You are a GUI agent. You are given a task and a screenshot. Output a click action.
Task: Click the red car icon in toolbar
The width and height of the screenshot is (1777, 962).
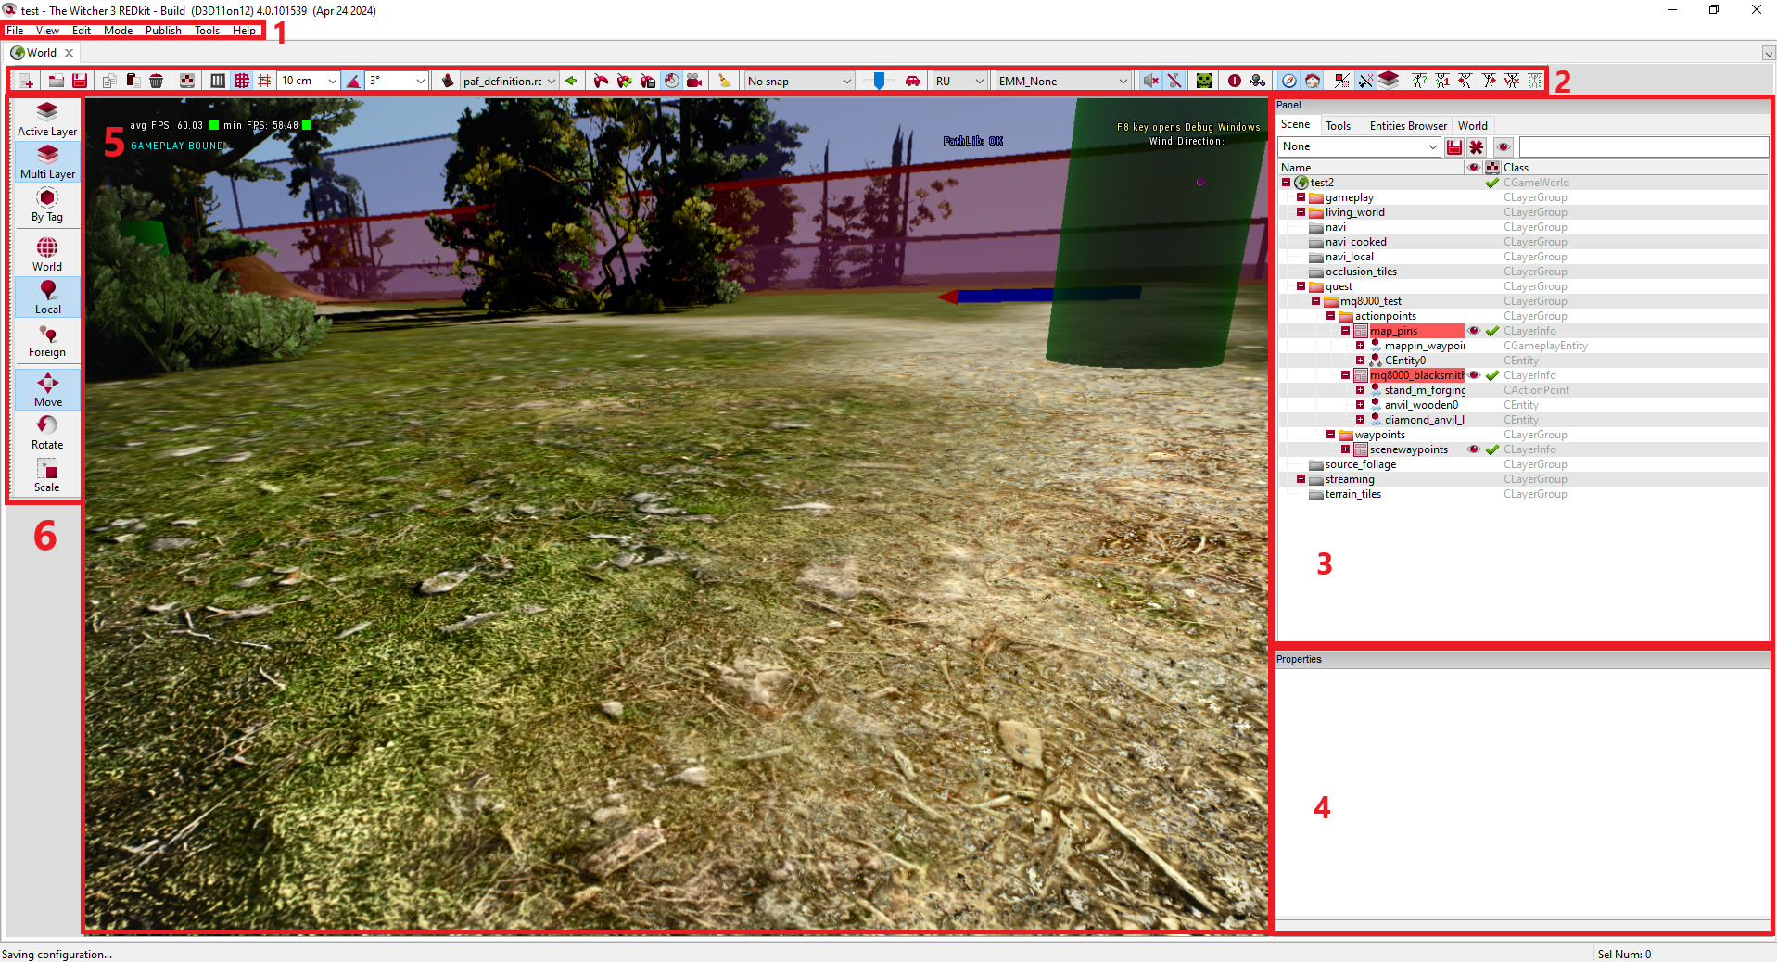[x=913, y=81]
